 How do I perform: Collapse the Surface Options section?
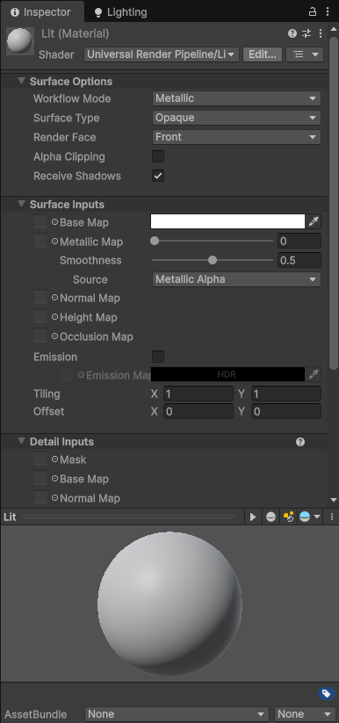tap(21, 81)
